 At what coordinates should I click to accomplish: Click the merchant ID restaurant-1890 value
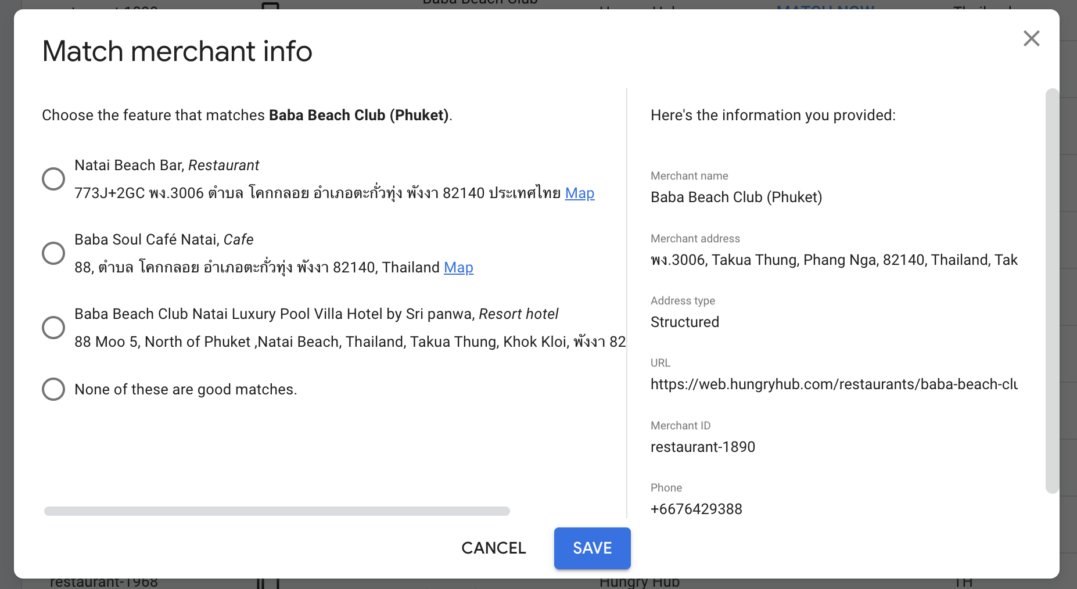(x=702, y=447)
